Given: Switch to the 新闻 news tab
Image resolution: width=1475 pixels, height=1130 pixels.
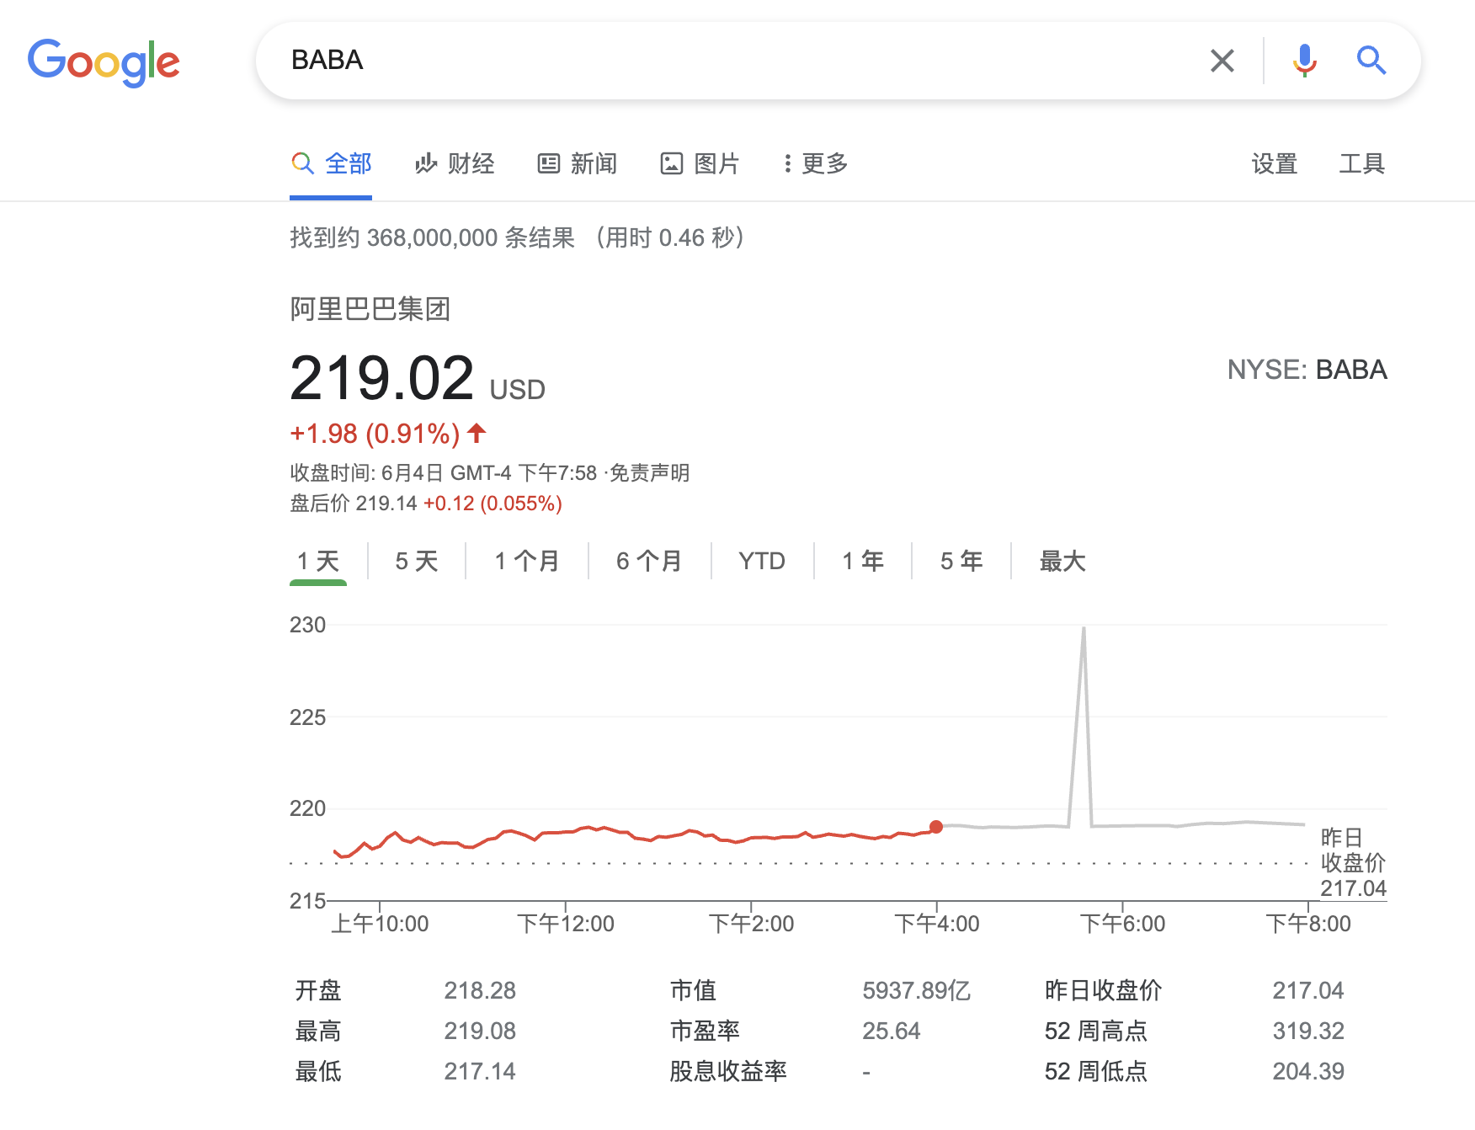Looking at the screenshot, I should [578, 163].
